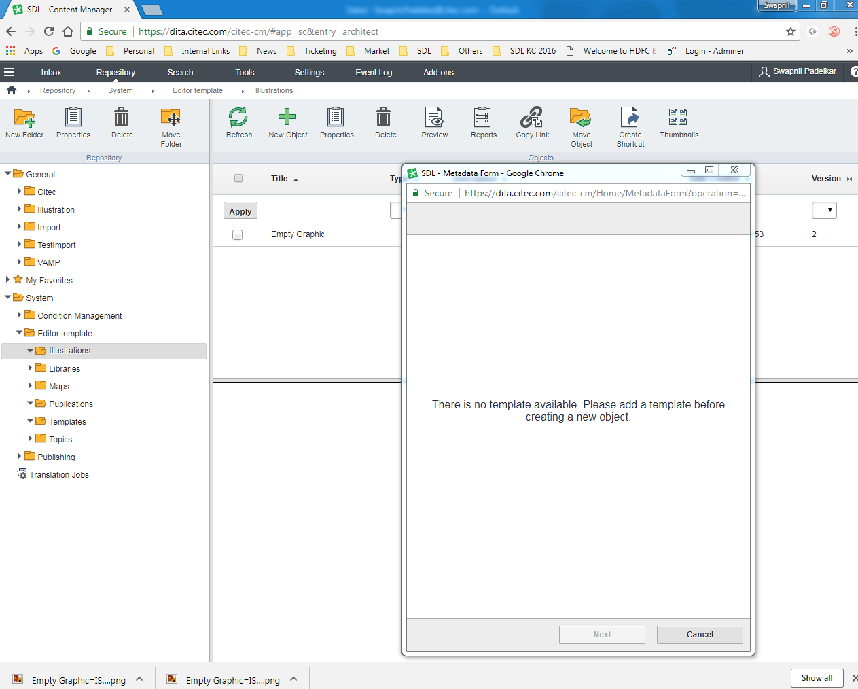Open Reports from the Objects toolbar
Viewport: 858px width, 689px height.
(483, 118)
